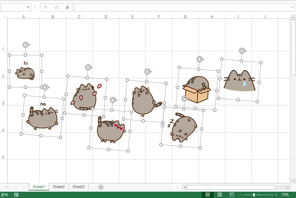This screenshot has width=296, height=198.
Task: Open the Name Box dropdown arrow
Action: tap(28, 7)
